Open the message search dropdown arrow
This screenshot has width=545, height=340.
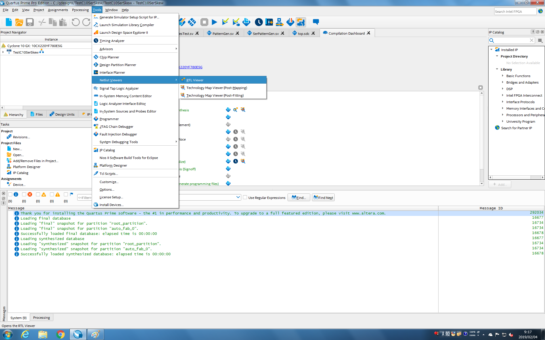(238, 197)
